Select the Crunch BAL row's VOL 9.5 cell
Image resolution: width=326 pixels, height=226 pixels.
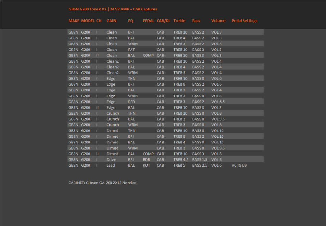pos(218,119)
